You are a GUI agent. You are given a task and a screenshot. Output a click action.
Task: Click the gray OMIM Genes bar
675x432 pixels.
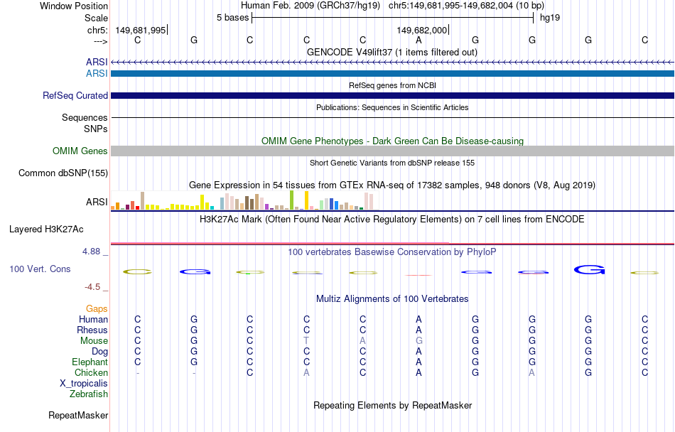pos(392,151)
